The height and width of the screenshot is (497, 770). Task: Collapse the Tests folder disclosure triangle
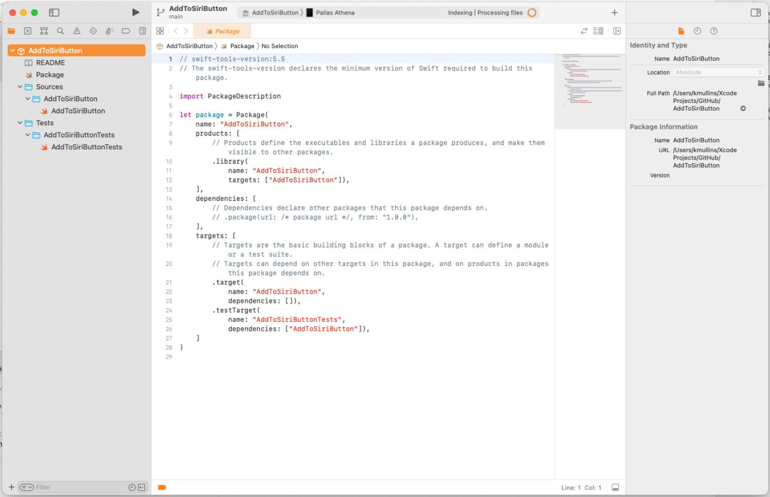[x=20, y=123]
